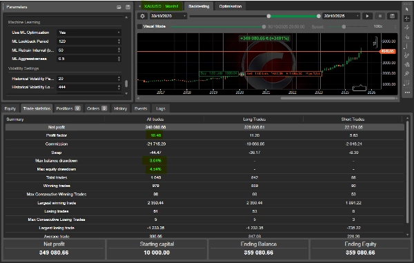
Task: Click statistics table scroll down arrow
Action: coord(407,235)
